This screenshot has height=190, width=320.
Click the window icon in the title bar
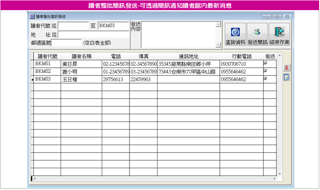[32, 17]
